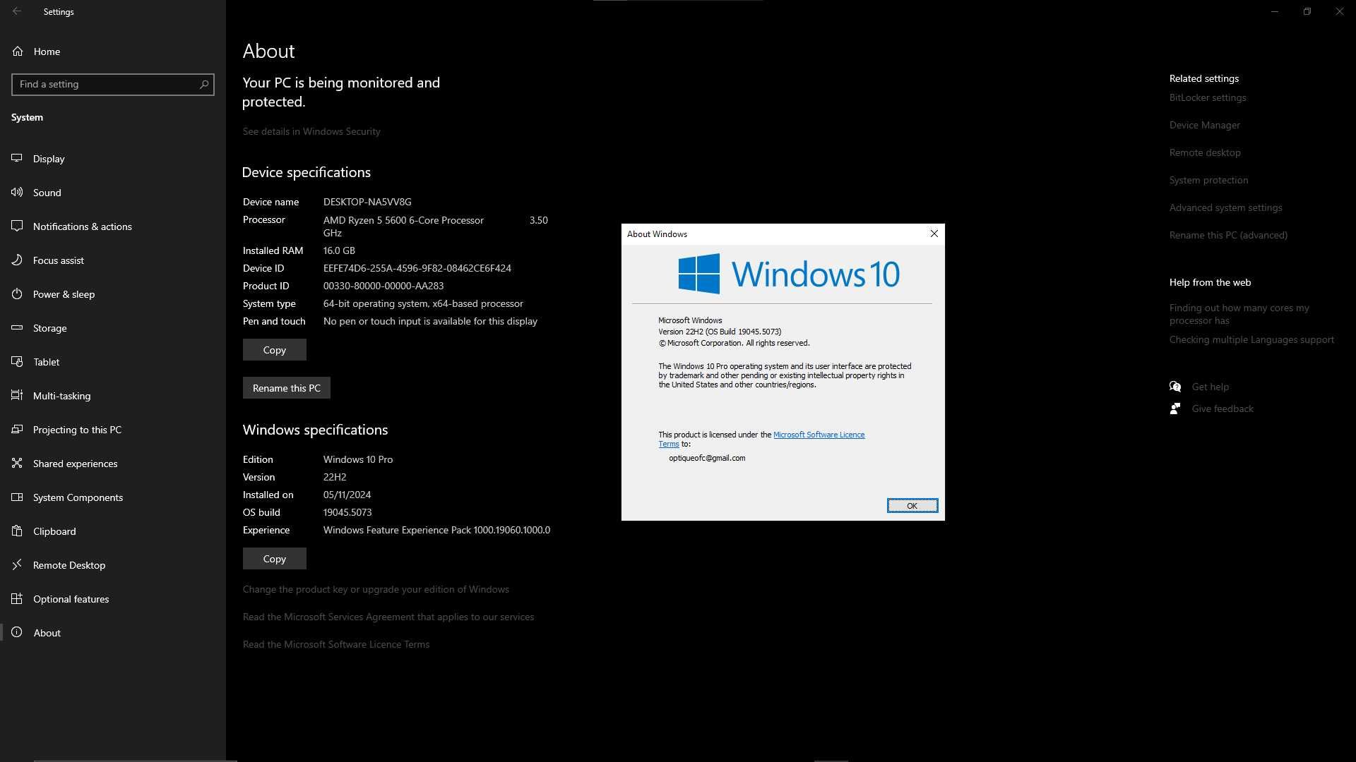The image size is (1356, 762).
Task: Restore down the Settings window
Action: 1307,11
